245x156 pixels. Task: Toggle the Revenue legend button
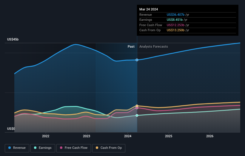pos(17,148)
